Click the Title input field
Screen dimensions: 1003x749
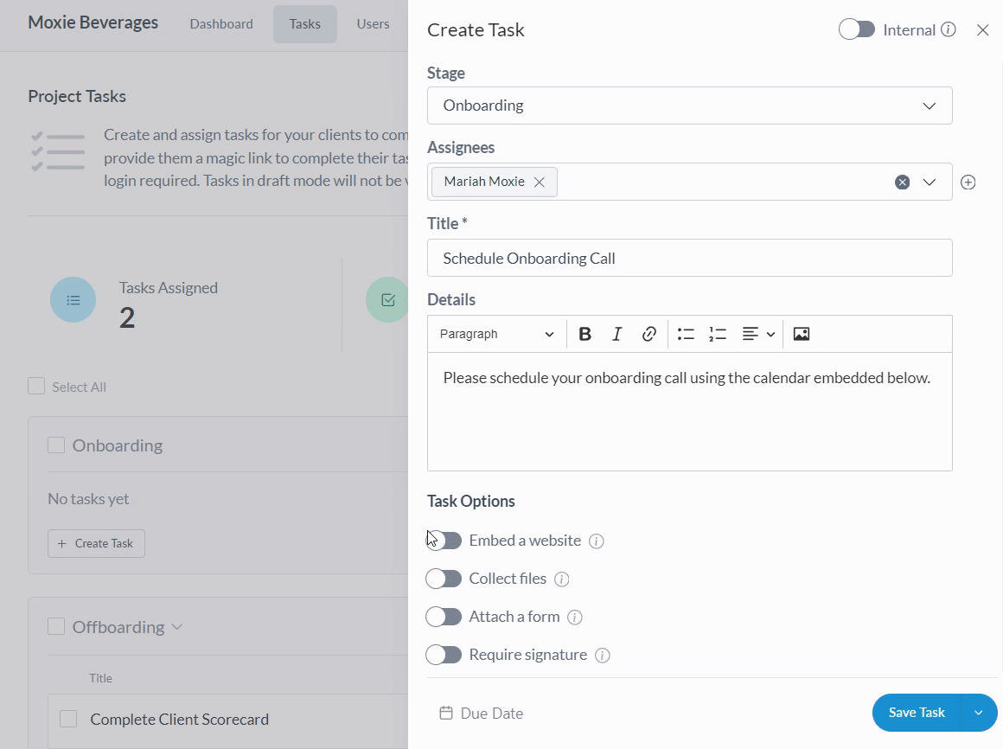[x=689, y=258]
